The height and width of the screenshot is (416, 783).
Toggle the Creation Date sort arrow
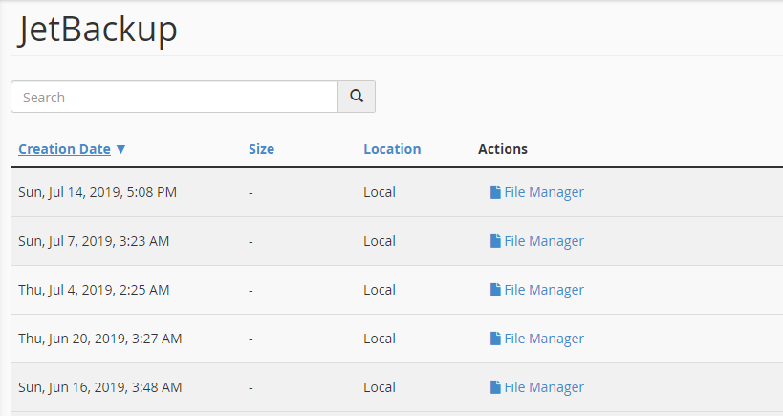120,149
